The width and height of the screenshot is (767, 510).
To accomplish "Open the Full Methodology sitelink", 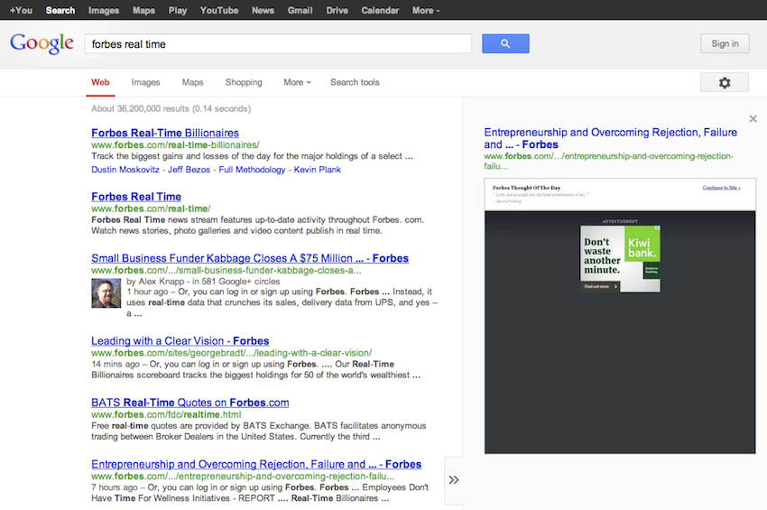I will [252, 170].
